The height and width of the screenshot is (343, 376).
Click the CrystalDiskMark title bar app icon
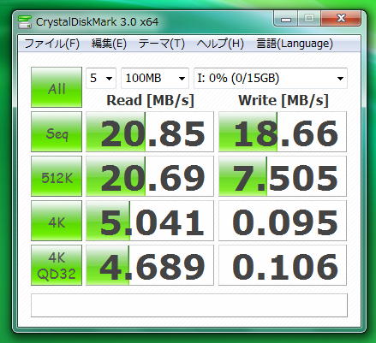pos(25,22)
